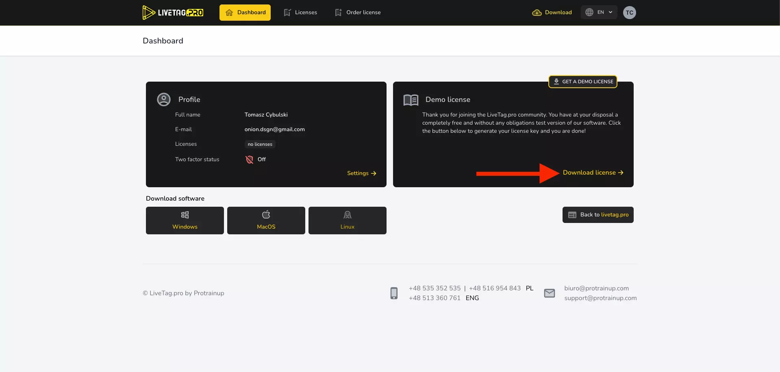Viewport: 780px width, 372px height.
Task: Click the globe language icon
Action: pyautogui.click(x=589, y=13)
